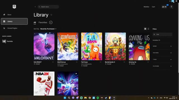The height and width of the screenshot is (100, 179).
Task: Open Spotify from the taskbar
Action: (98, 98)
